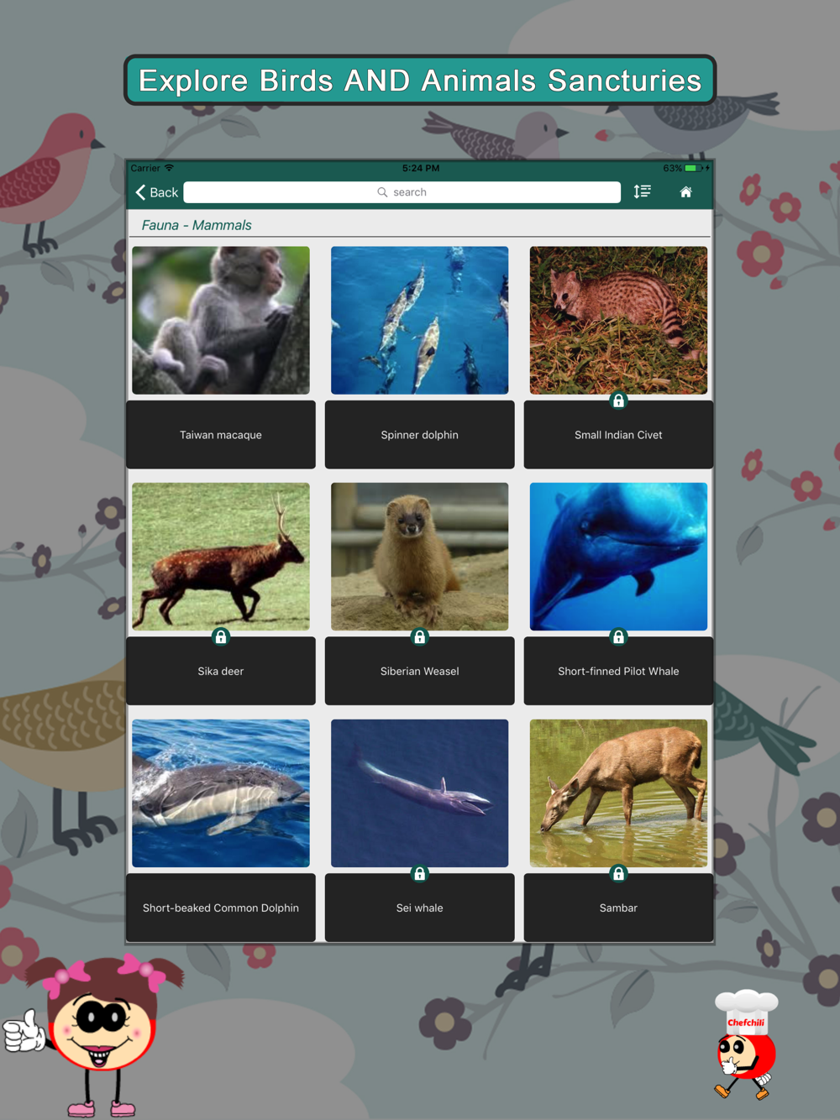840x1120 pixels.
Task: Select the Small Indian Civet label
Action: coord(618,435)
